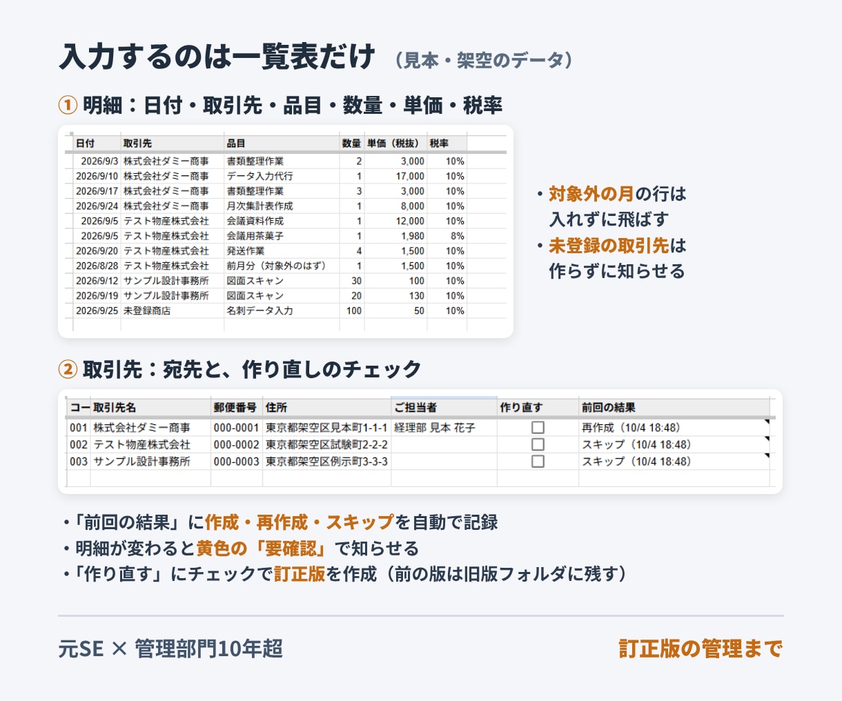Select the address 東京都架空区見本町1-1-1

point(326,428)
